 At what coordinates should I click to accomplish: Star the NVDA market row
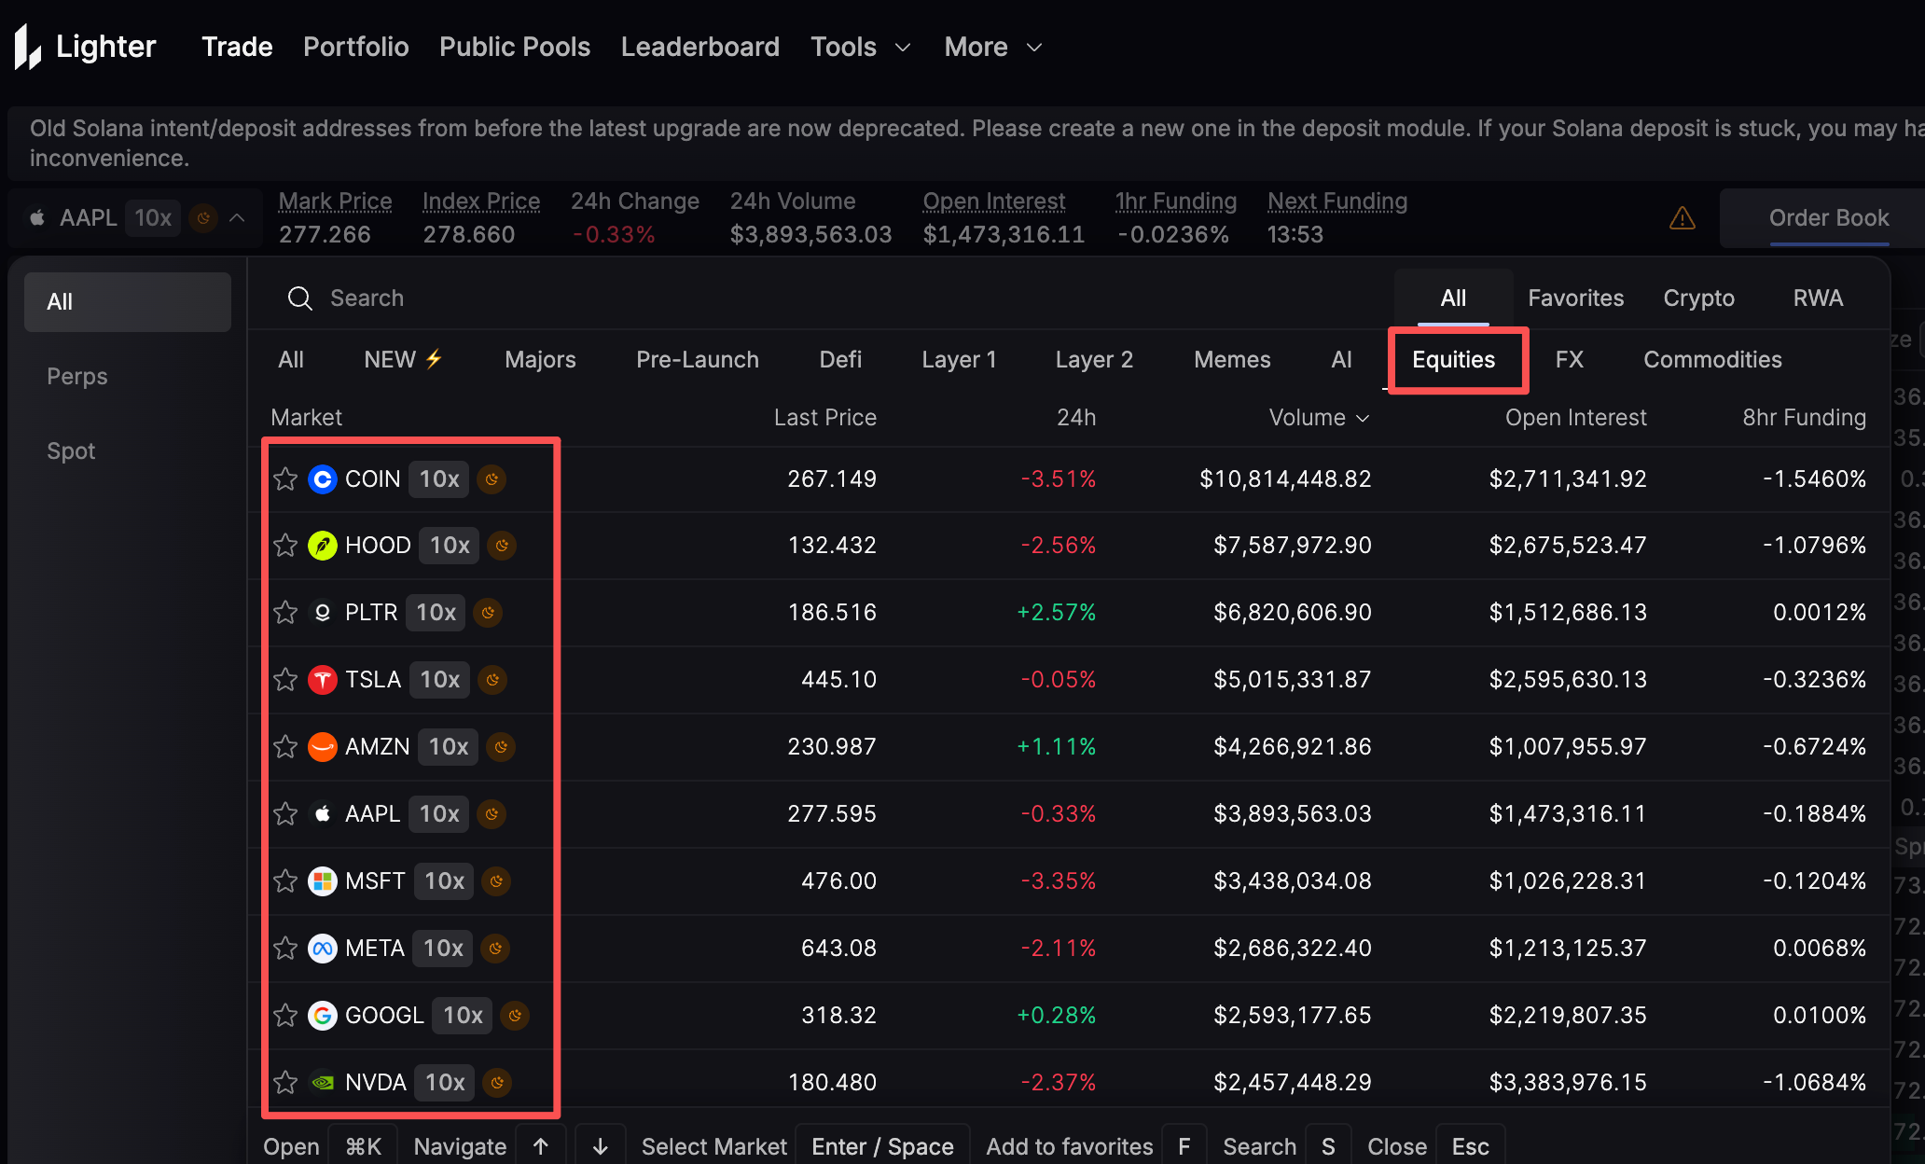pyautogui.click(x=285, y=1083)
